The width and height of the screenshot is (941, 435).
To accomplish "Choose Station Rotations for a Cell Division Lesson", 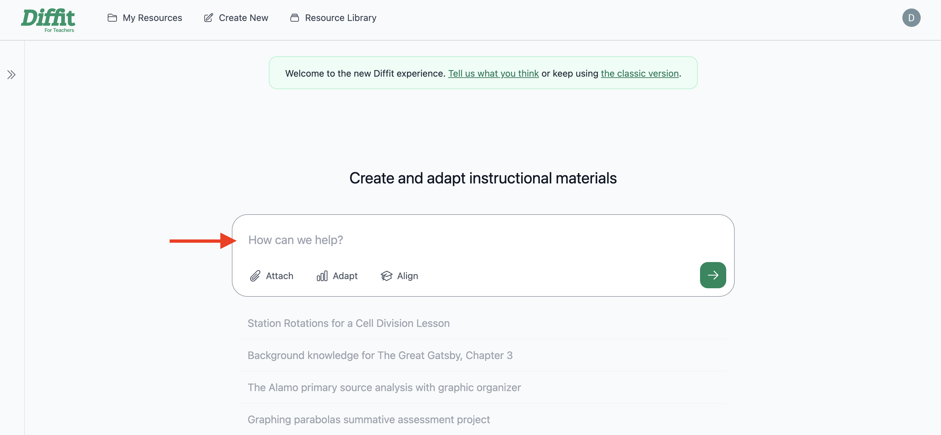I will pos(483,323).
